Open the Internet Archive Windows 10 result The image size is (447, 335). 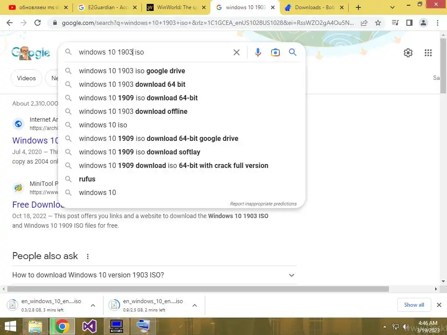(x=35, y=140)
